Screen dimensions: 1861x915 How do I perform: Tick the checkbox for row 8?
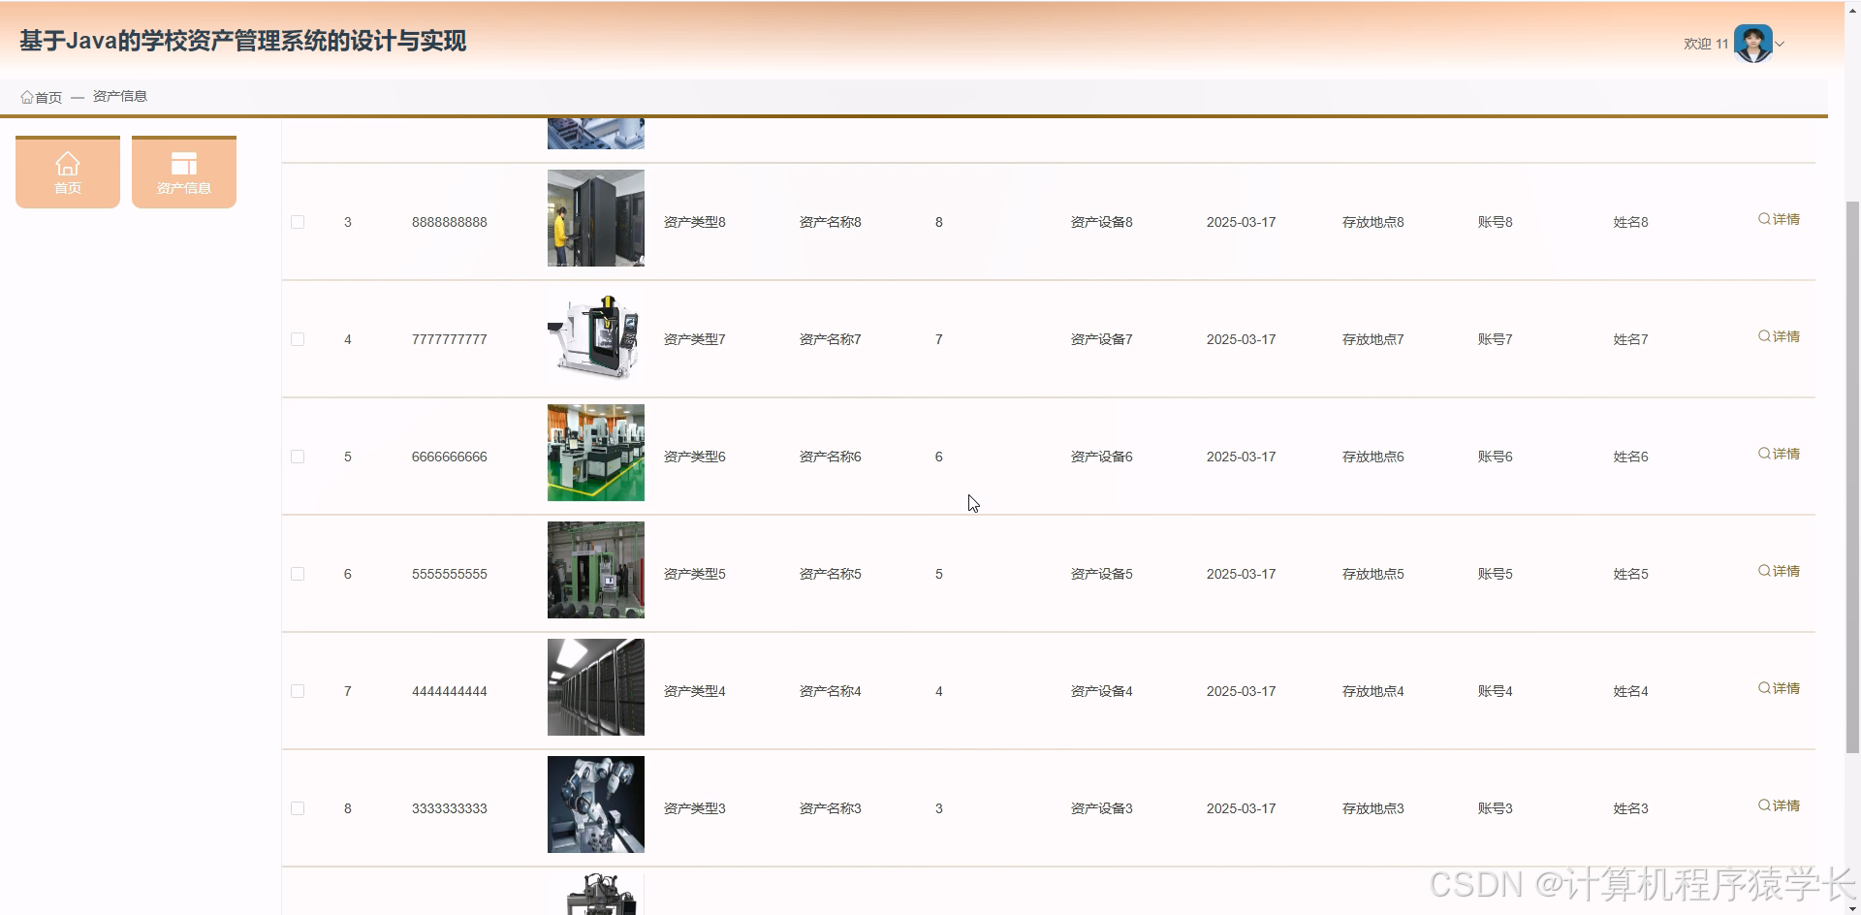pyautogui.click(x=298, y=808)
